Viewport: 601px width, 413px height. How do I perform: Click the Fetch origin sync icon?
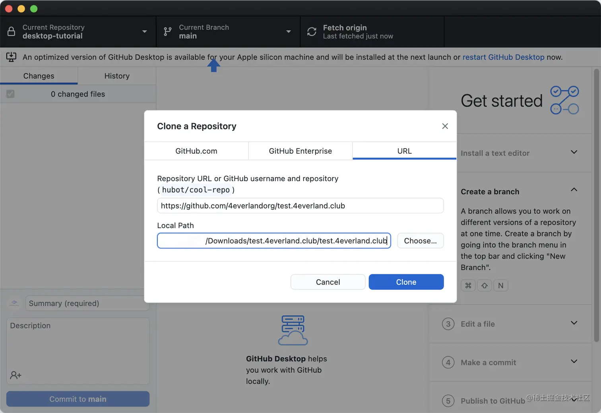[312, 32]
